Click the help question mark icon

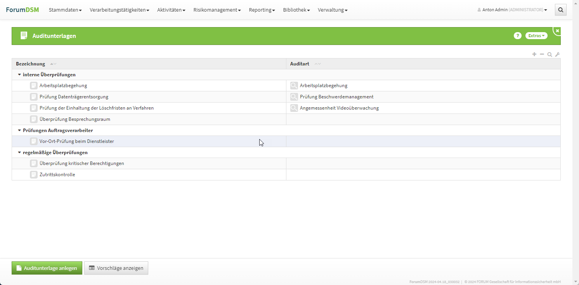[517, 36]
